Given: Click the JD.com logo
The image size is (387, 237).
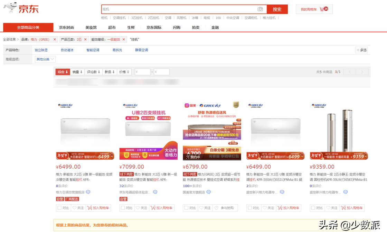Looking at the screenshot, I should point(21,8).
